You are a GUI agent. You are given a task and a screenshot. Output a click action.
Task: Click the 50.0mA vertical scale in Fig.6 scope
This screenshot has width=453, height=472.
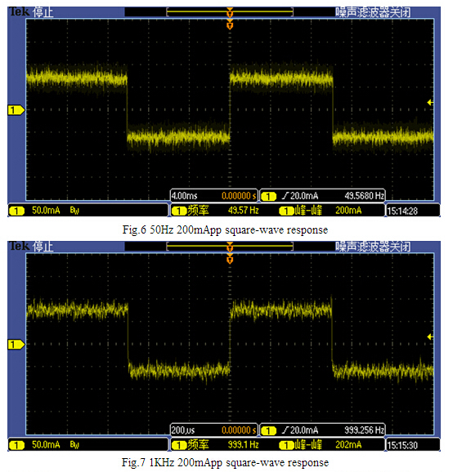pos(46,211)
